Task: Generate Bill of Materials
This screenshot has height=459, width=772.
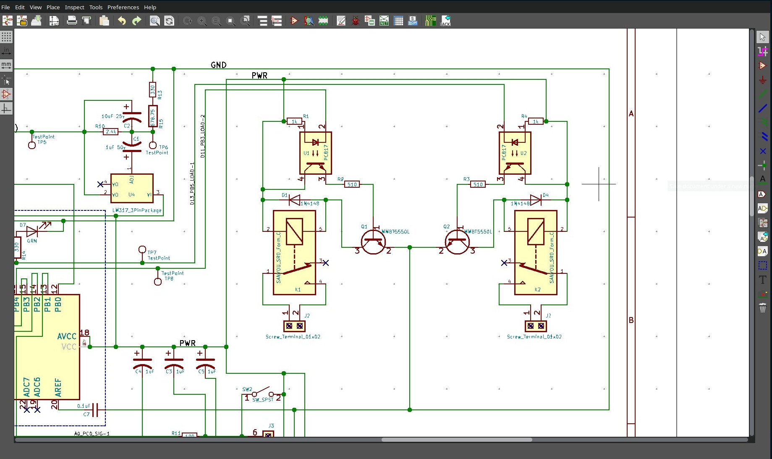Action: tap(413, 21)
